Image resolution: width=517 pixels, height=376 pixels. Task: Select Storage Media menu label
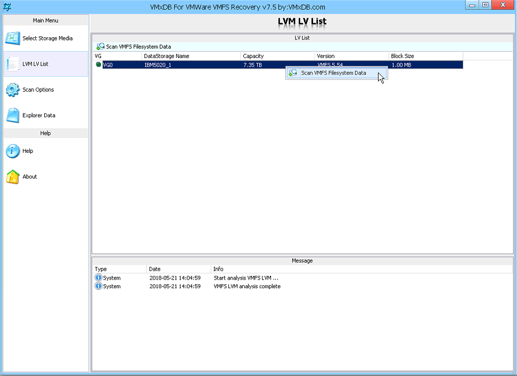tap(47, 38)
